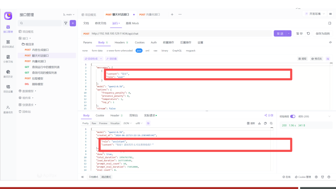Copy the response body with copy icon
Image resolution: width=336 pixels, height=189 pixels.
coord(265,123)
